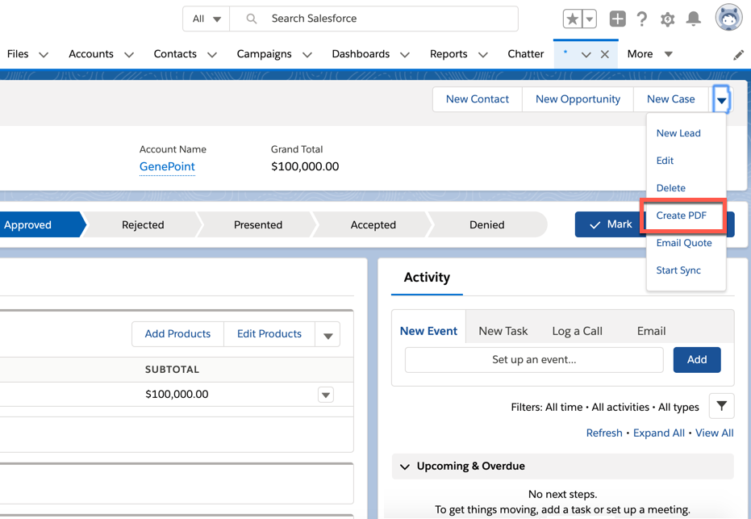The width and height of the screenshot is (751, 519).
Task: Go to the Dashboards tab
Action: click(361, 53)
